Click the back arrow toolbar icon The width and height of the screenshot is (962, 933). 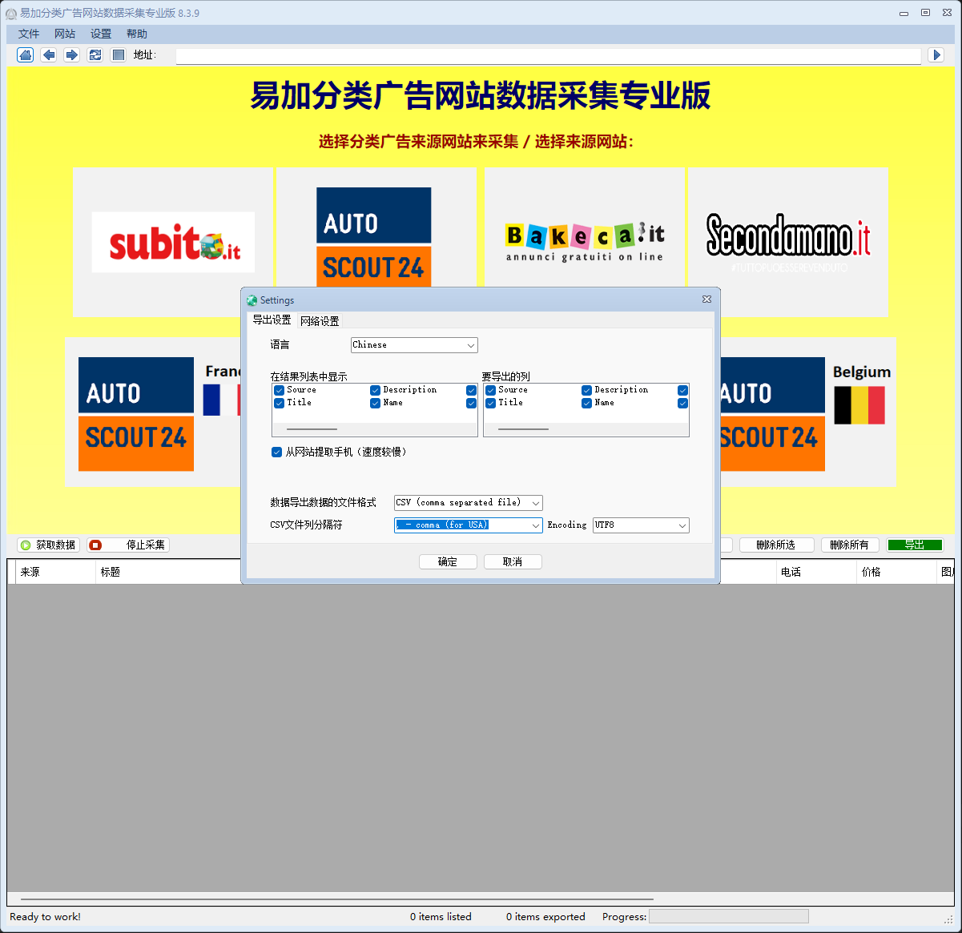point(49,54)
